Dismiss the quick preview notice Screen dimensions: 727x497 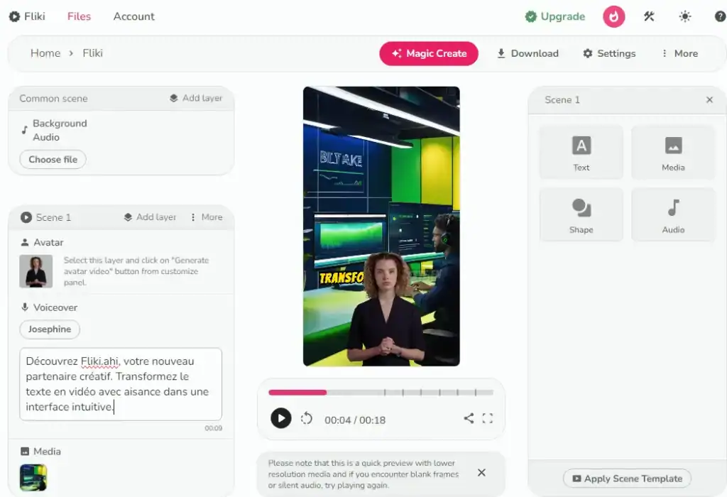point(482,472)
